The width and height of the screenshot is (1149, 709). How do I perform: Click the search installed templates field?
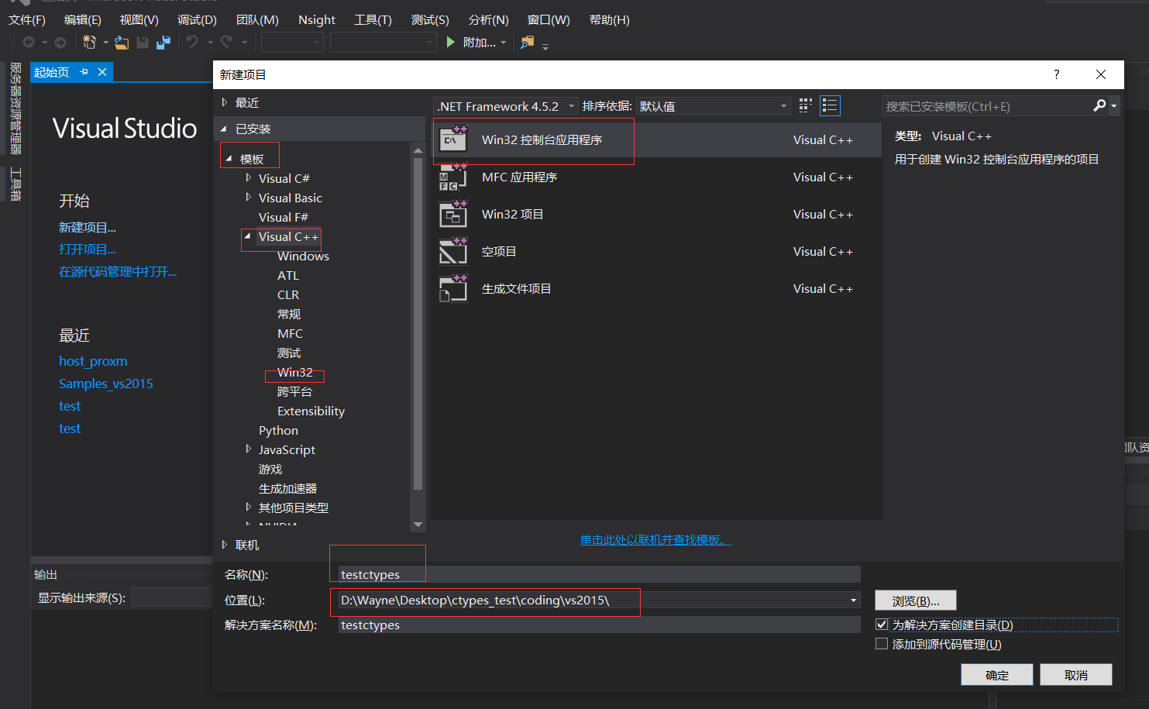pyautogui.click(x=987, y=106)
